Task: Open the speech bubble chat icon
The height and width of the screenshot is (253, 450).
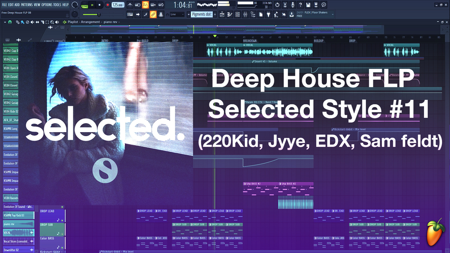Action: 324,5
